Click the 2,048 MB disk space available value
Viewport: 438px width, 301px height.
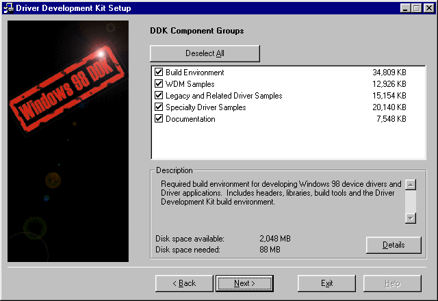click(x=275, y=239)
